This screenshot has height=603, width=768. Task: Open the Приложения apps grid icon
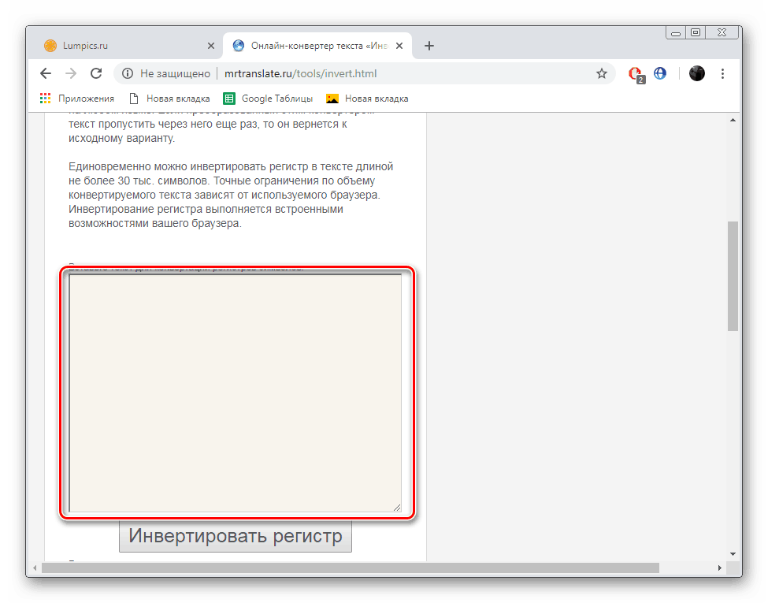(45, 98)
